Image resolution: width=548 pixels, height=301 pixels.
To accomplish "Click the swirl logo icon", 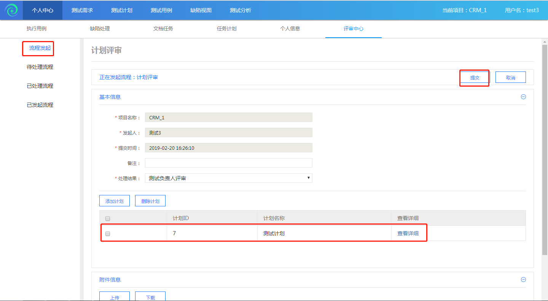I will [x=11, y=10].
